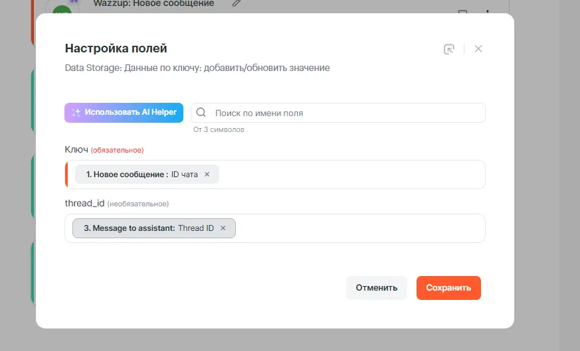580x351 pixels.
Task: Select the 1. Новое сообщение: ID чата chip
Action: [142, 175]
